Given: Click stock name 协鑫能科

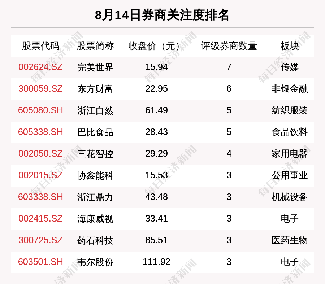Looking at the screenshot, I should click(x=95, y=175).
